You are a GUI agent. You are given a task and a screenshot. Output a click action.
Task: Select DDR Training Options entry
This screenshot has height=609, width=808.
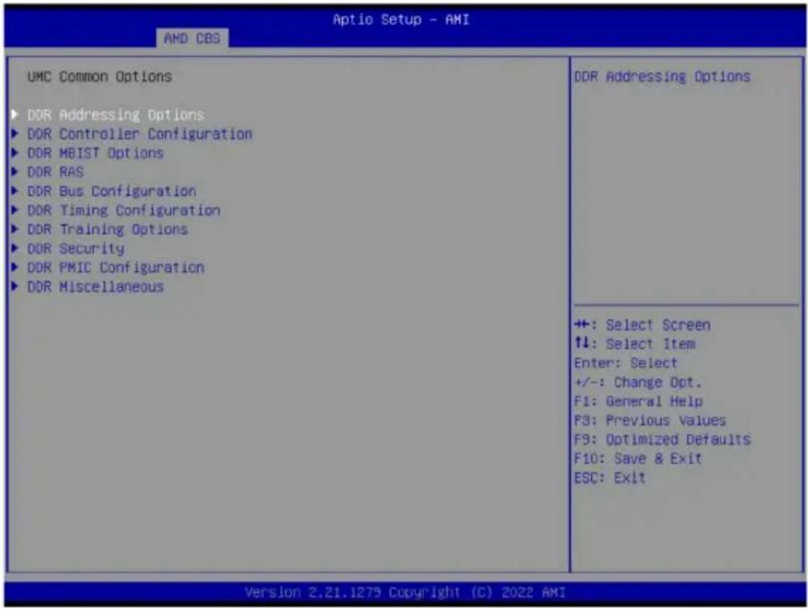pos(107,230)
